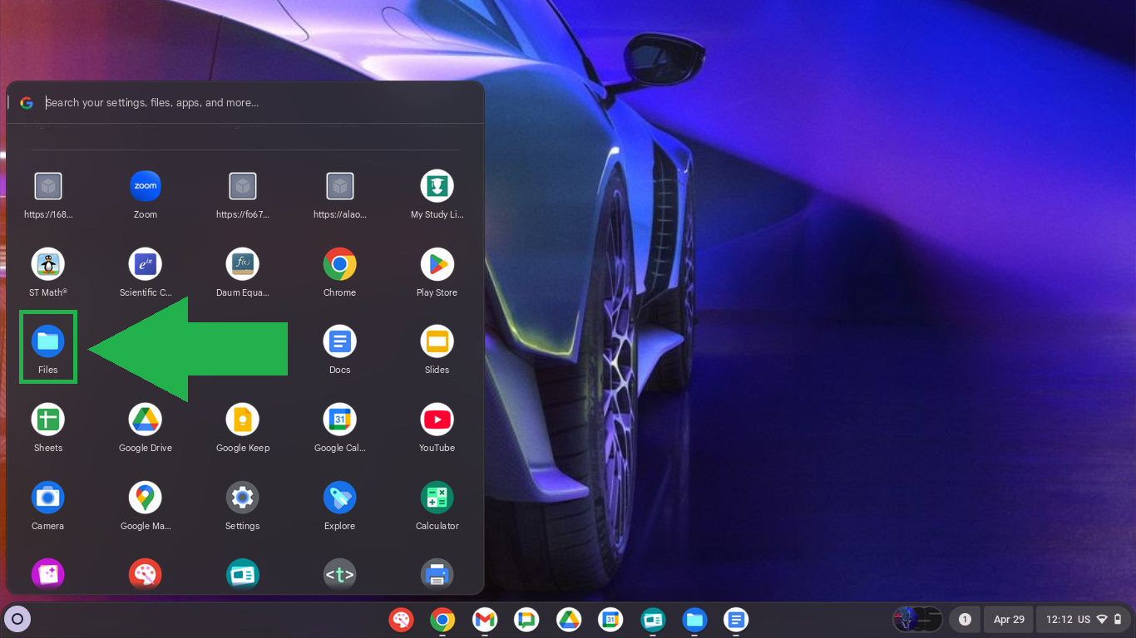The image size is (1136, 638).
Task: Open Google Sheets app
Action: [48, 420]
